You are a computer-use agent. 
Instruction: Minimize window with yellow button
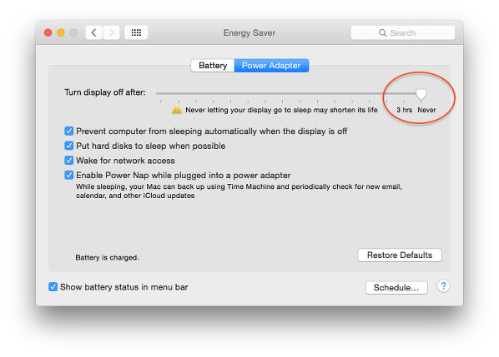tap(61, 32)
